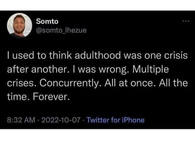This screenshot has height=143, width=195.
Task: Open the three-dot more options menu
Action: click(185, 21)
